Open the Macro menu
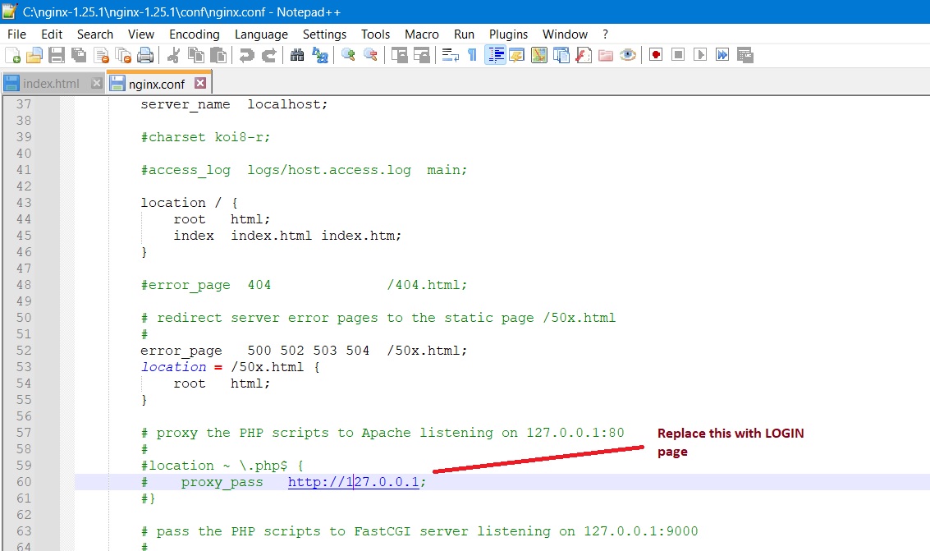930x551 pixels. (421, 34)
